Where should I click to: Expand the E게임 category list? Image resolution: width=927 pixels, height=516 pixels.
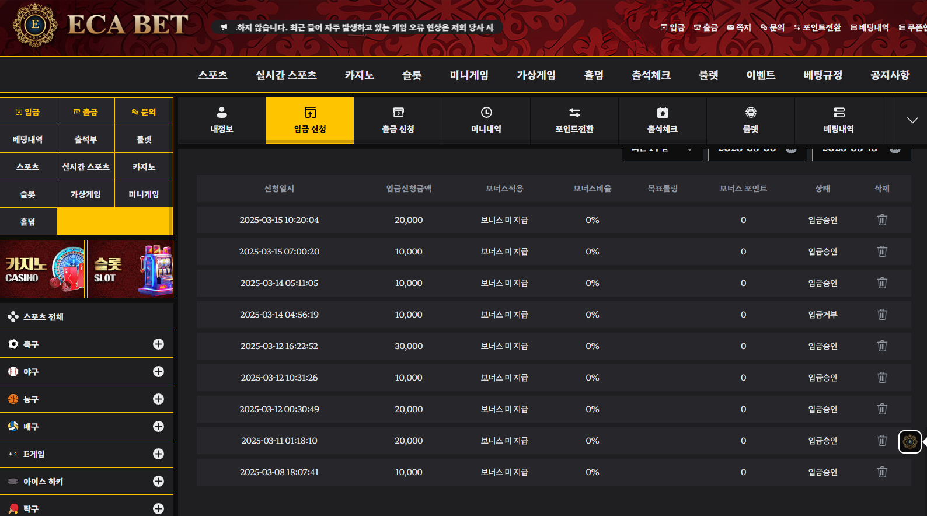pyautogui.click(x=158, y=454)
